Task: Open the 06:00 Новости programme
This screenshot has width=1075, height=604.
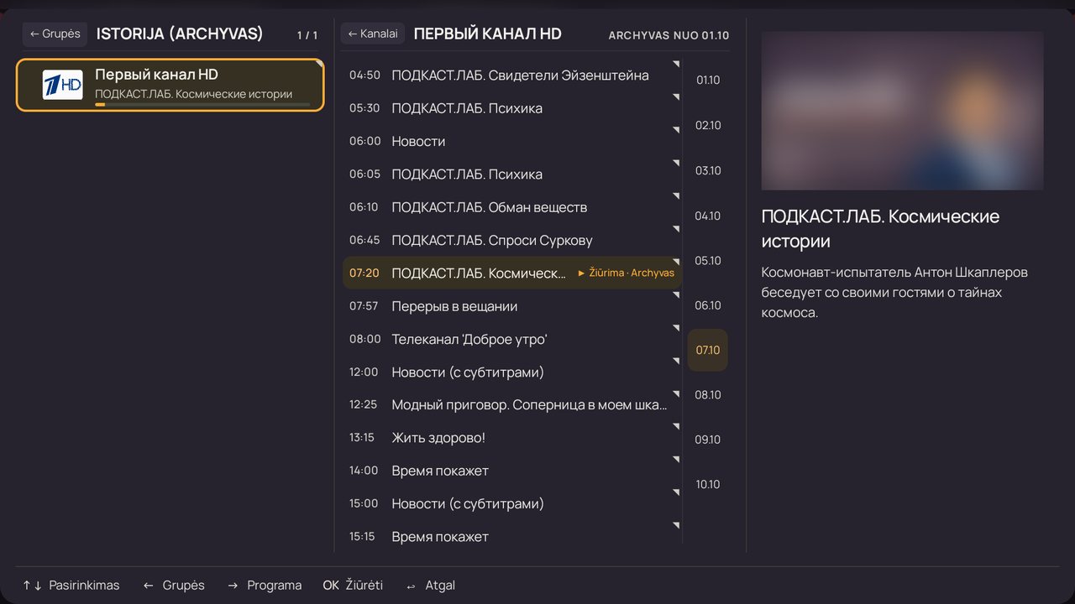Action: point(512,141)
